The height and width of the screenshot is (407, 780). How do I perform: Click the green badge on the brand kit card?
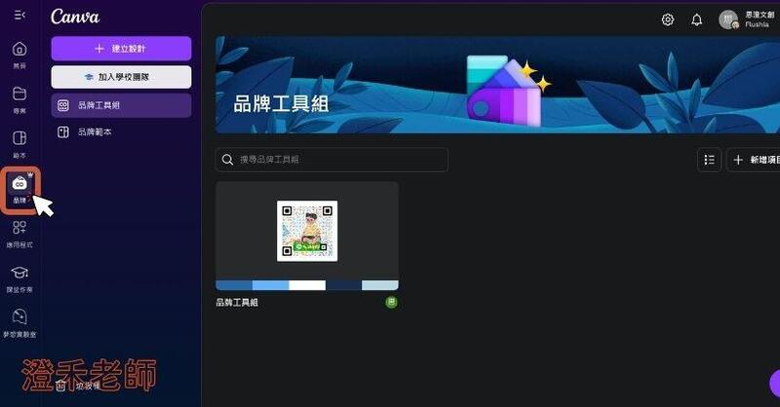[392, 302]
